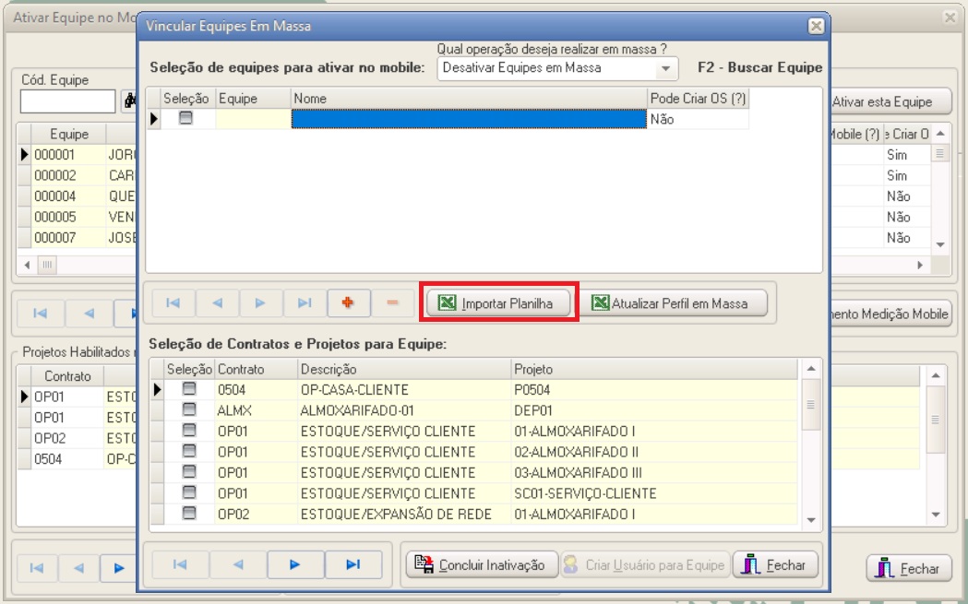The width and height of the screenshot is (968, 604).
Task: Select the checkbox in the empty team row
Action: [x=185, y=119]
